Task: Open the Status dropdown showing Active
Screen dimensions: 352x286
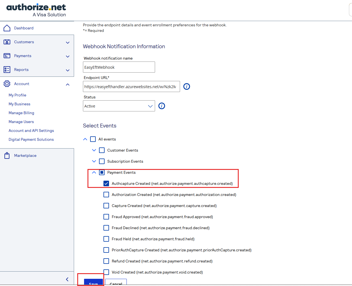Action: pyautogui.click(x=119, y=106)
